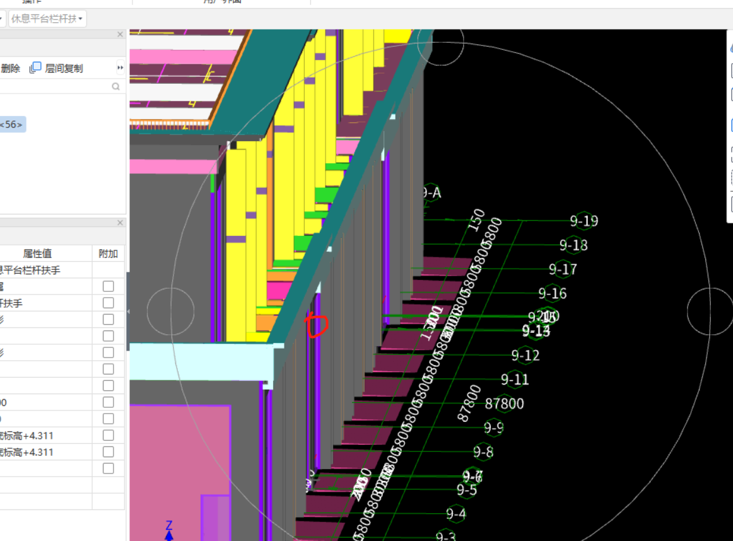Click the 9-4 axis label
This screenshot has height=541, width=733.
(x=456, y=515)
